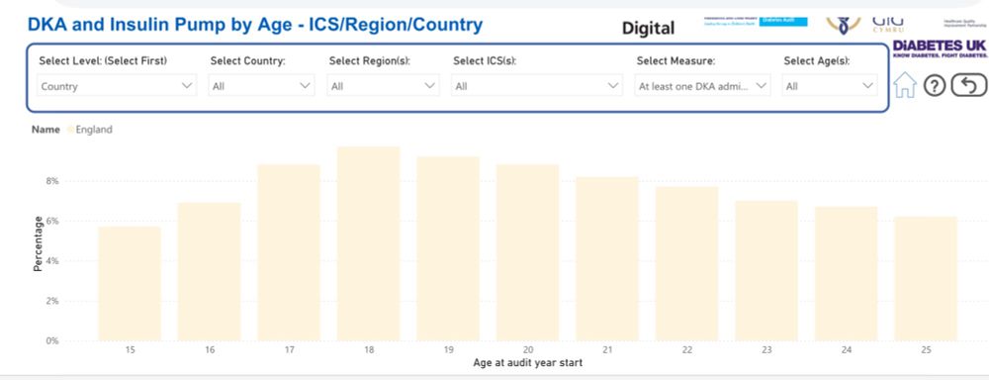The height and width of the screenshot is (380, 989).
Task: Click the Home house icon
Action: (905, 85)
